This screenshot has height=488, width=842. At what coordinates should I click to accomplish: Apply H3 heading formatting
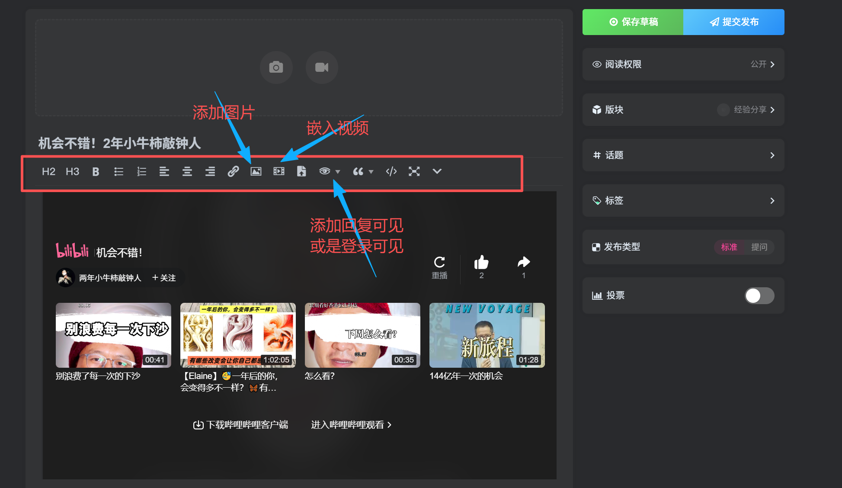point(72,171)
